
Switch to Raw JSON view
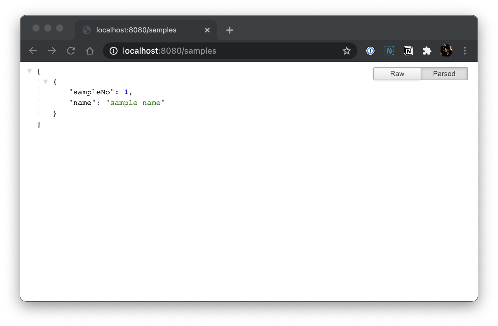click(397, 74)
